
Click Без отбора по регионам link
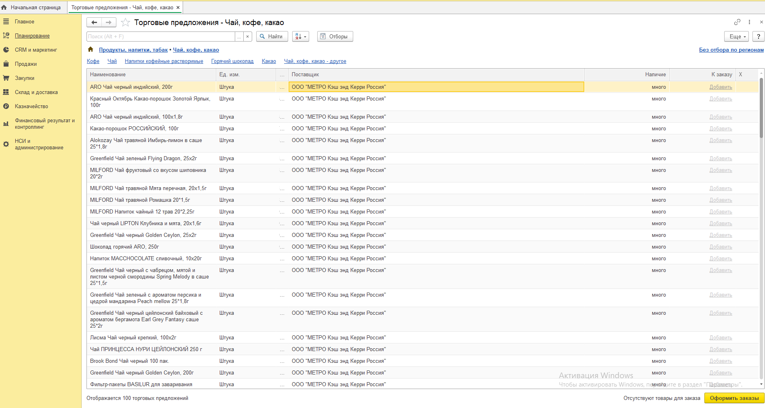pyautogui.click(x=731, y=50)
